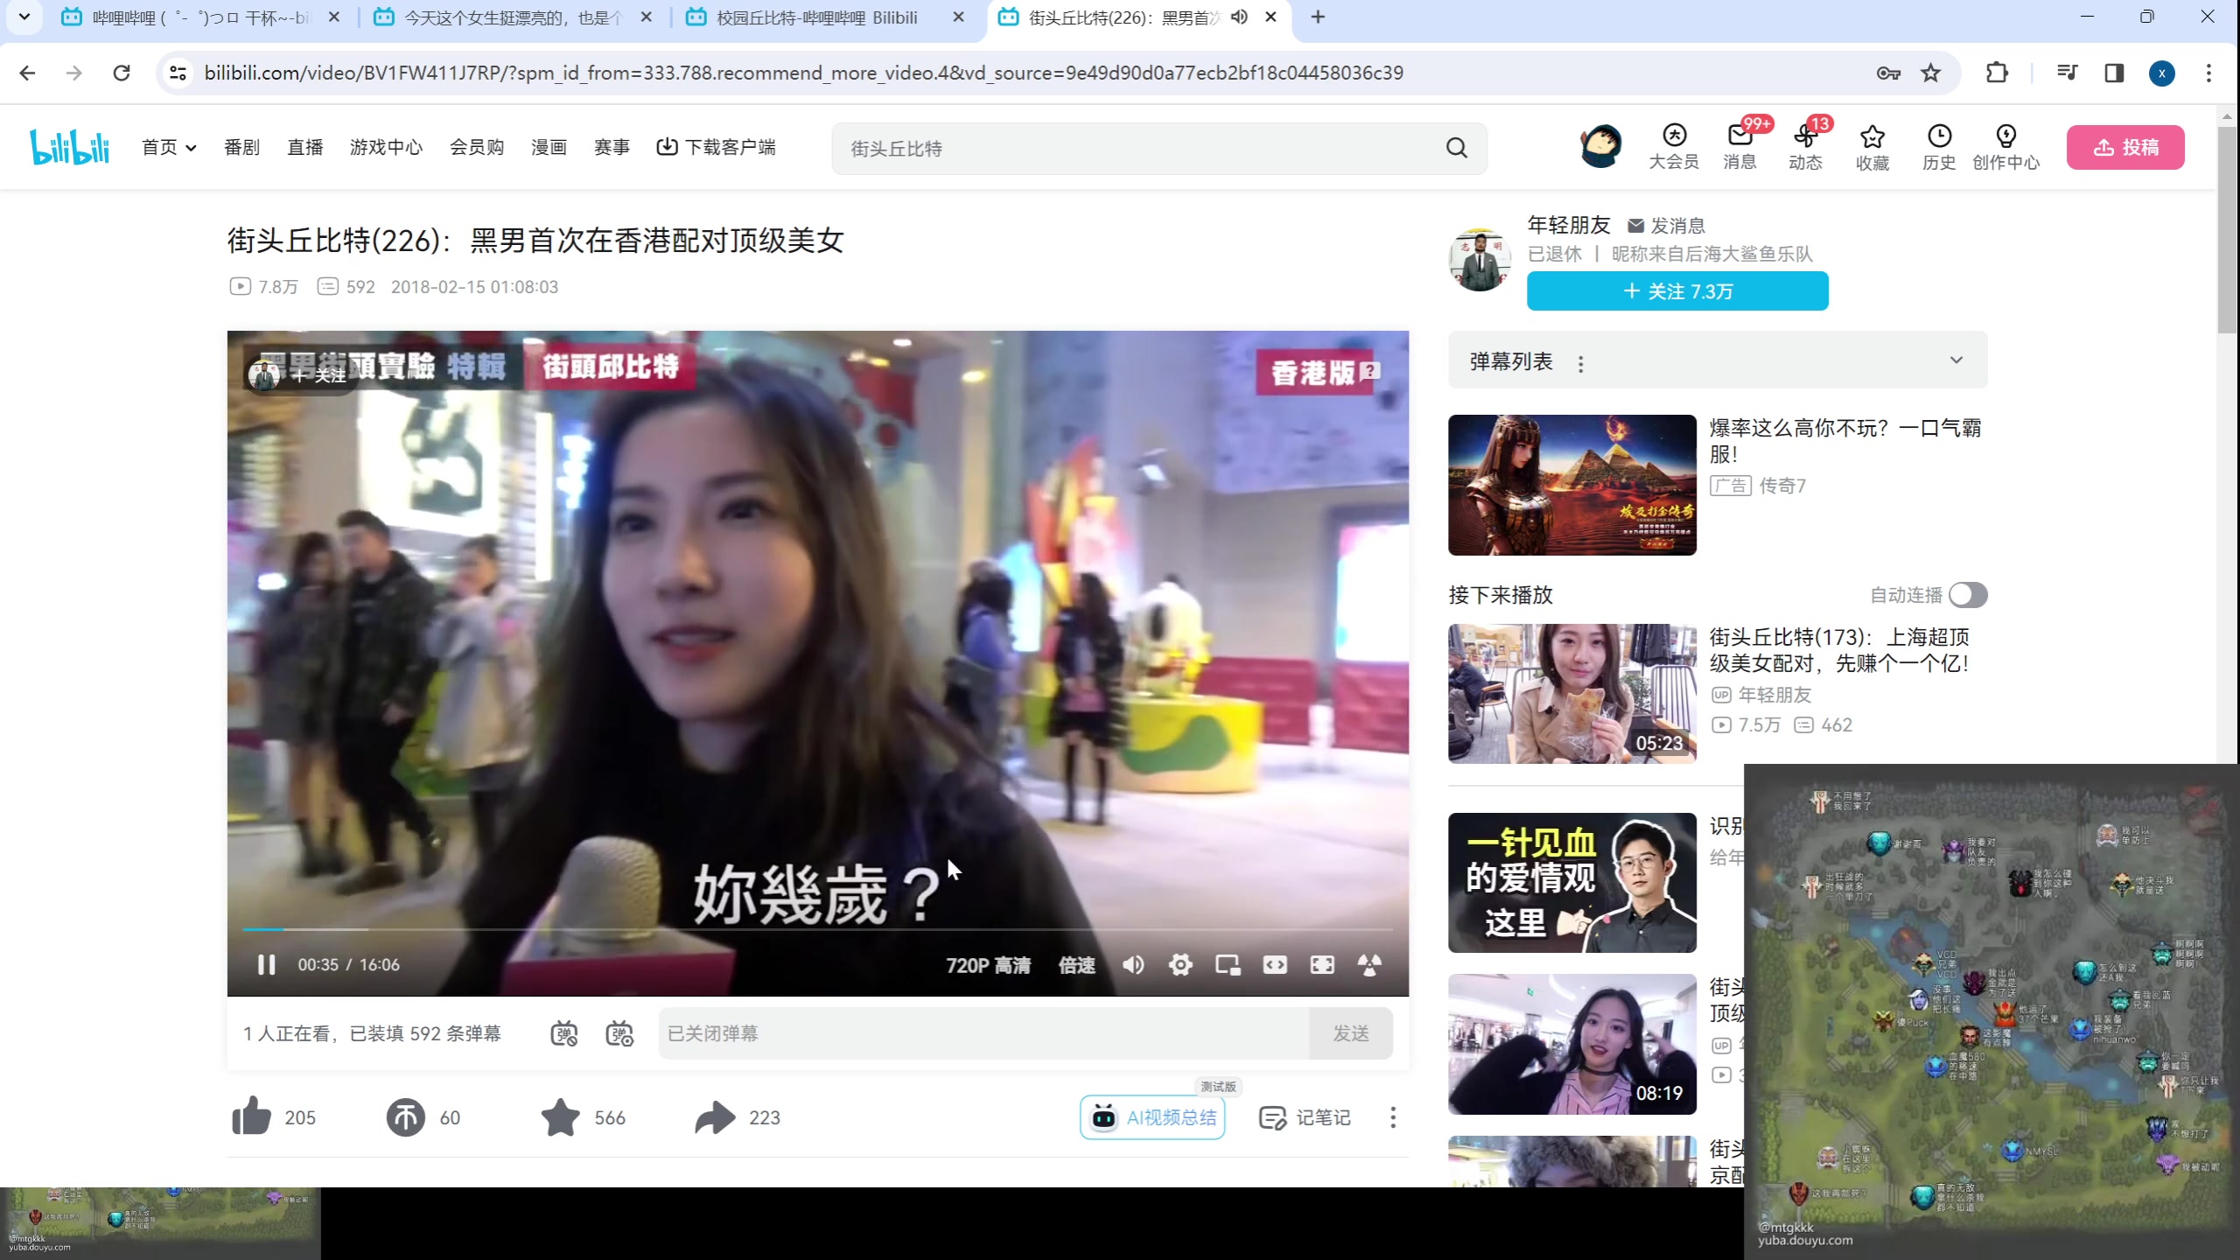Open player settings gear icon
The height and width of the screenshot is (1260, 2240).
point(1179,964)
